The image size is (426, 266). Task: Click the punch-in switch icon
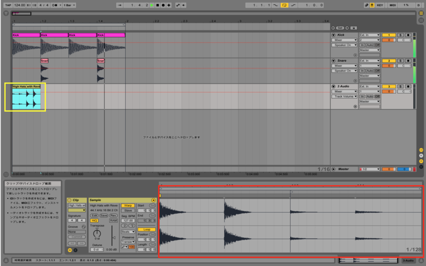(x=275, y=5)
